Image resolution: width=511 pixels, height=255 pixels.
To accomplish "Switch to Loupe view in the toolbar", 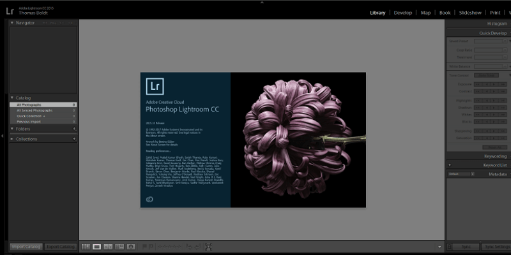I will click(x=97, y=247).
